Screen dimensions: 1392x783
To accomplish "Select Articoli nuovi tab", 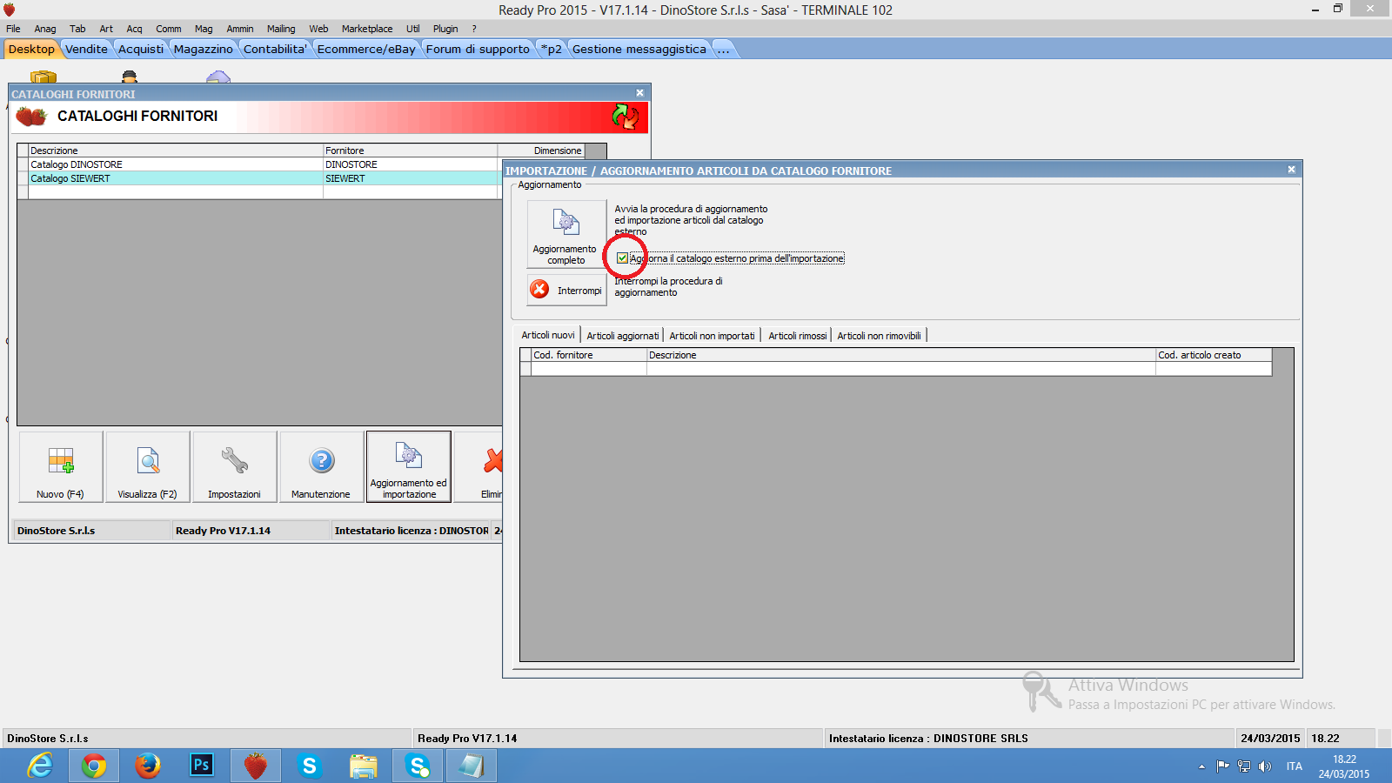I will tap(548, 335).
